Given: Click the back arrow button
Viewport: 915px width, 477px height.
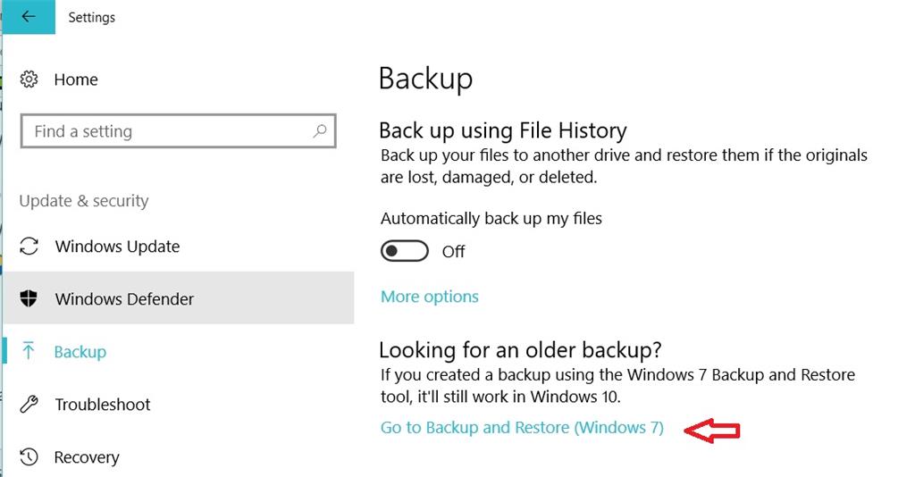Looking at the screenshot, I should (29, 17).
